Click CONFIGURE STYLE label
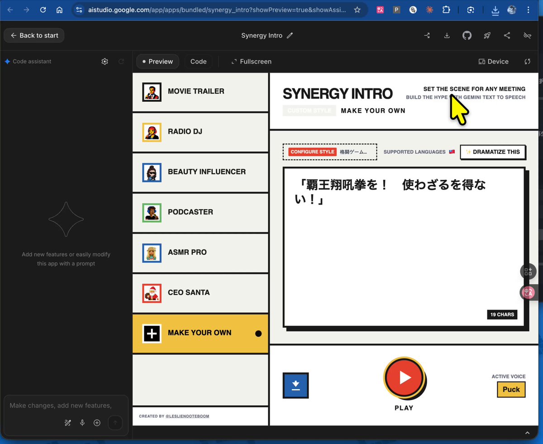Screen dimensions: 543x444 coord(313,152)
